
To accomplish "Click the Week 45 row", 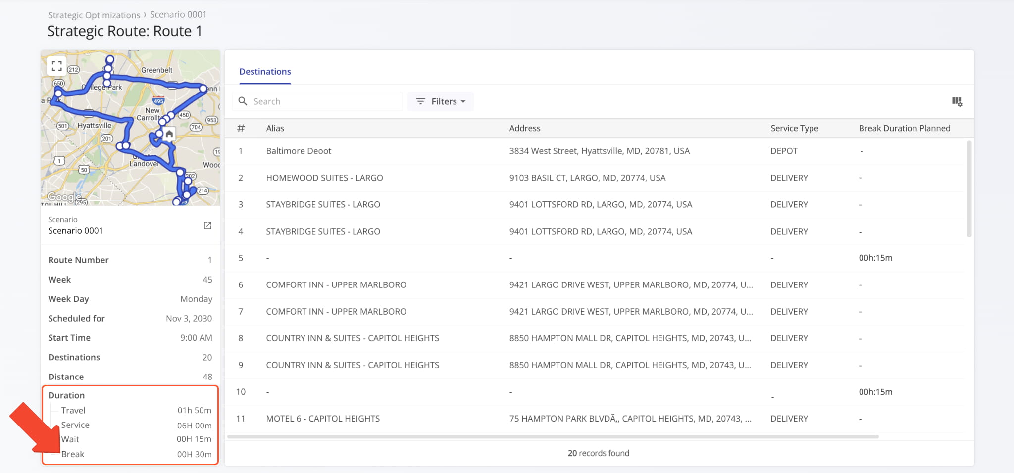I will coord(130,280).
